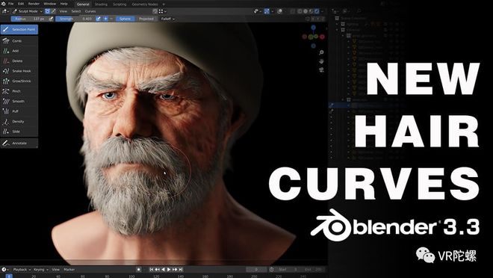493x278 pixels.
Task: Click the play animation button
Action: [x=169, y=270]
